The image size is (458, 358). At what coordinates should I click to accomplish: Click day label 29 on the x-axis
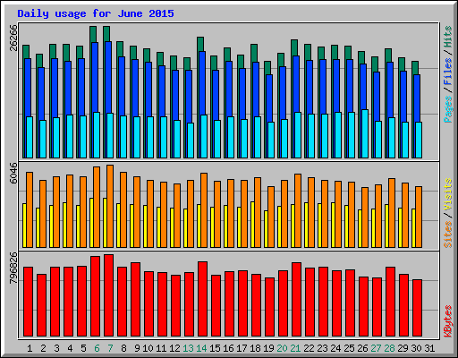click(403, 348)
